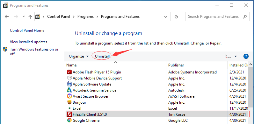Image resolution: width=254 pixels, height=124 pixels.
Task: Click the search magnifier icon
Action: (245, 17)
